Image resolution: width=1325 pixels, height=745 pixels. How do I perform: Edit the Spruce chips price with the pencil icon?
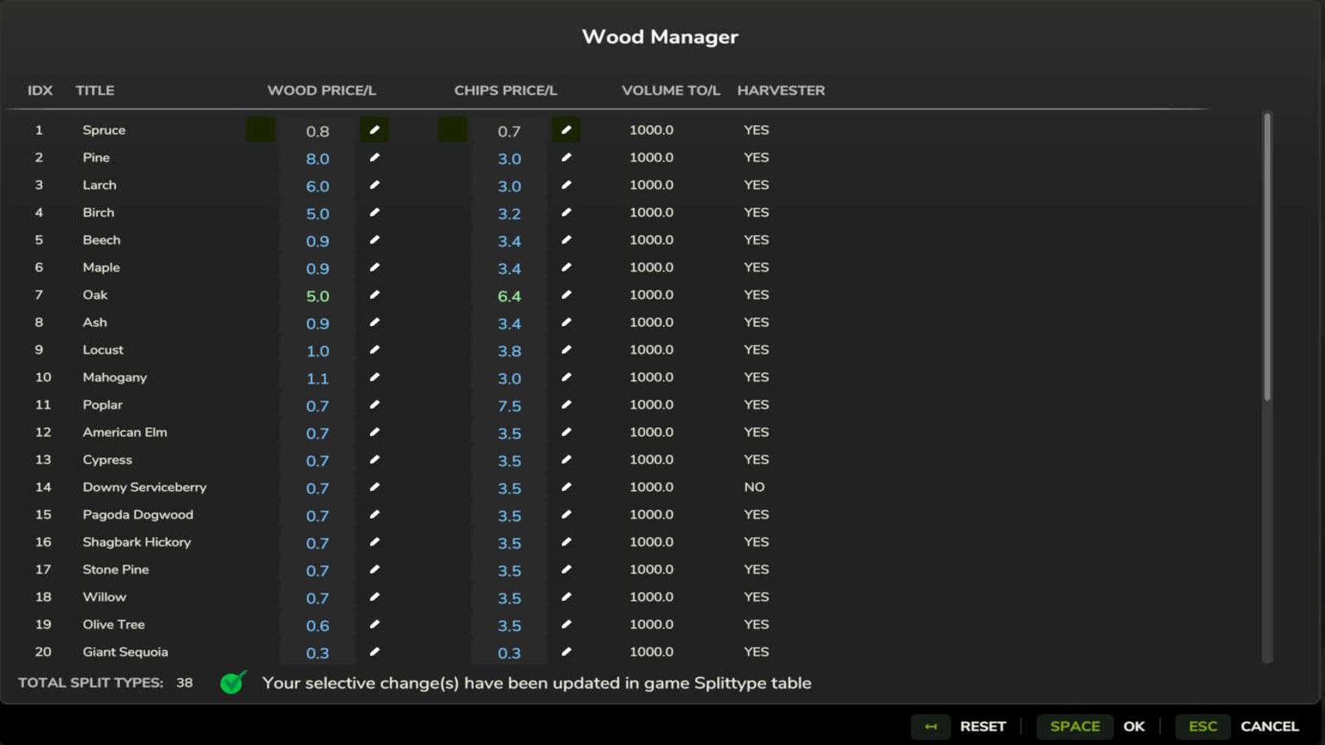(566, 130)
